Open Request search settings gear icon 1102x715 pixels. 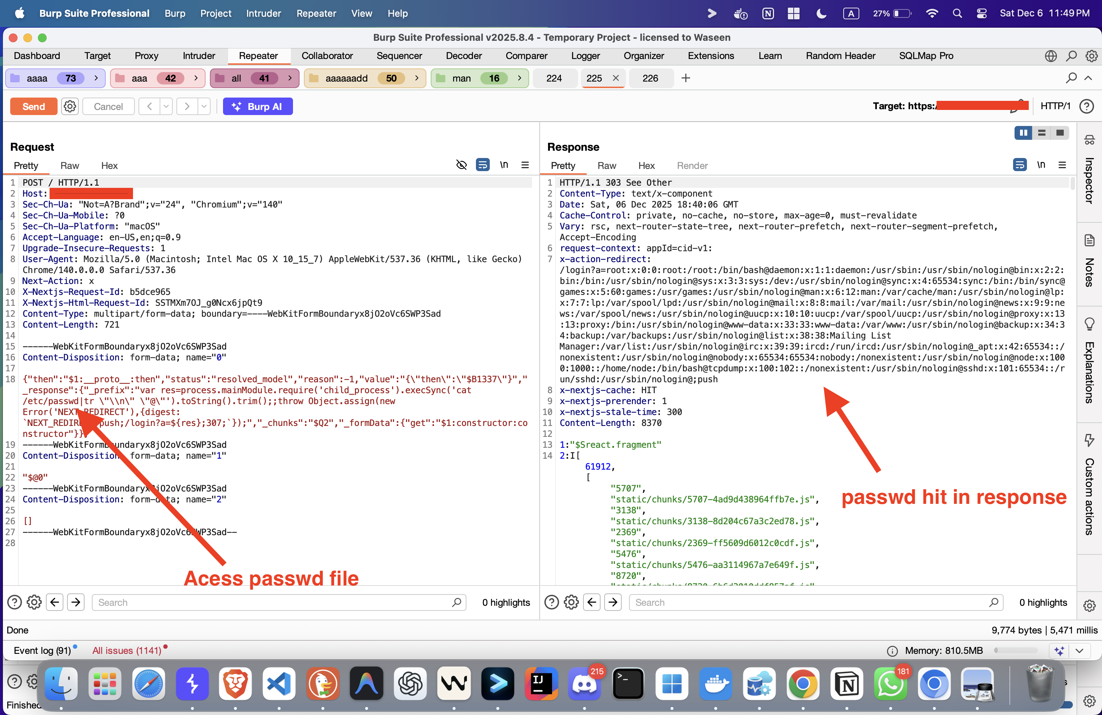tap(34, 602)
